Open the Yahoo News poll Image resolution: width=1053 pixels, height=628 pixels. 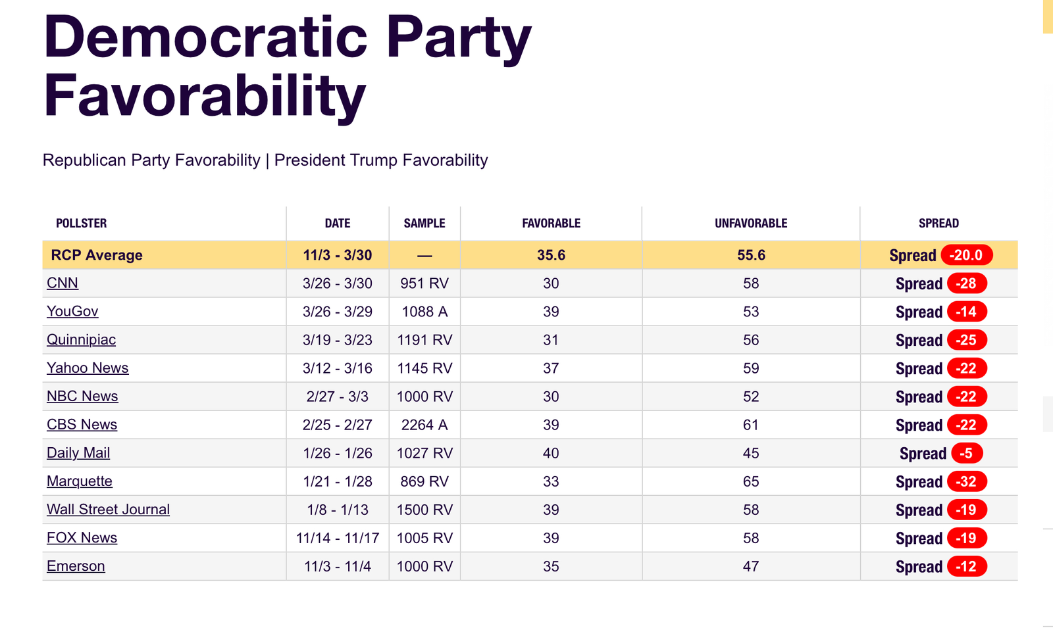88,368
